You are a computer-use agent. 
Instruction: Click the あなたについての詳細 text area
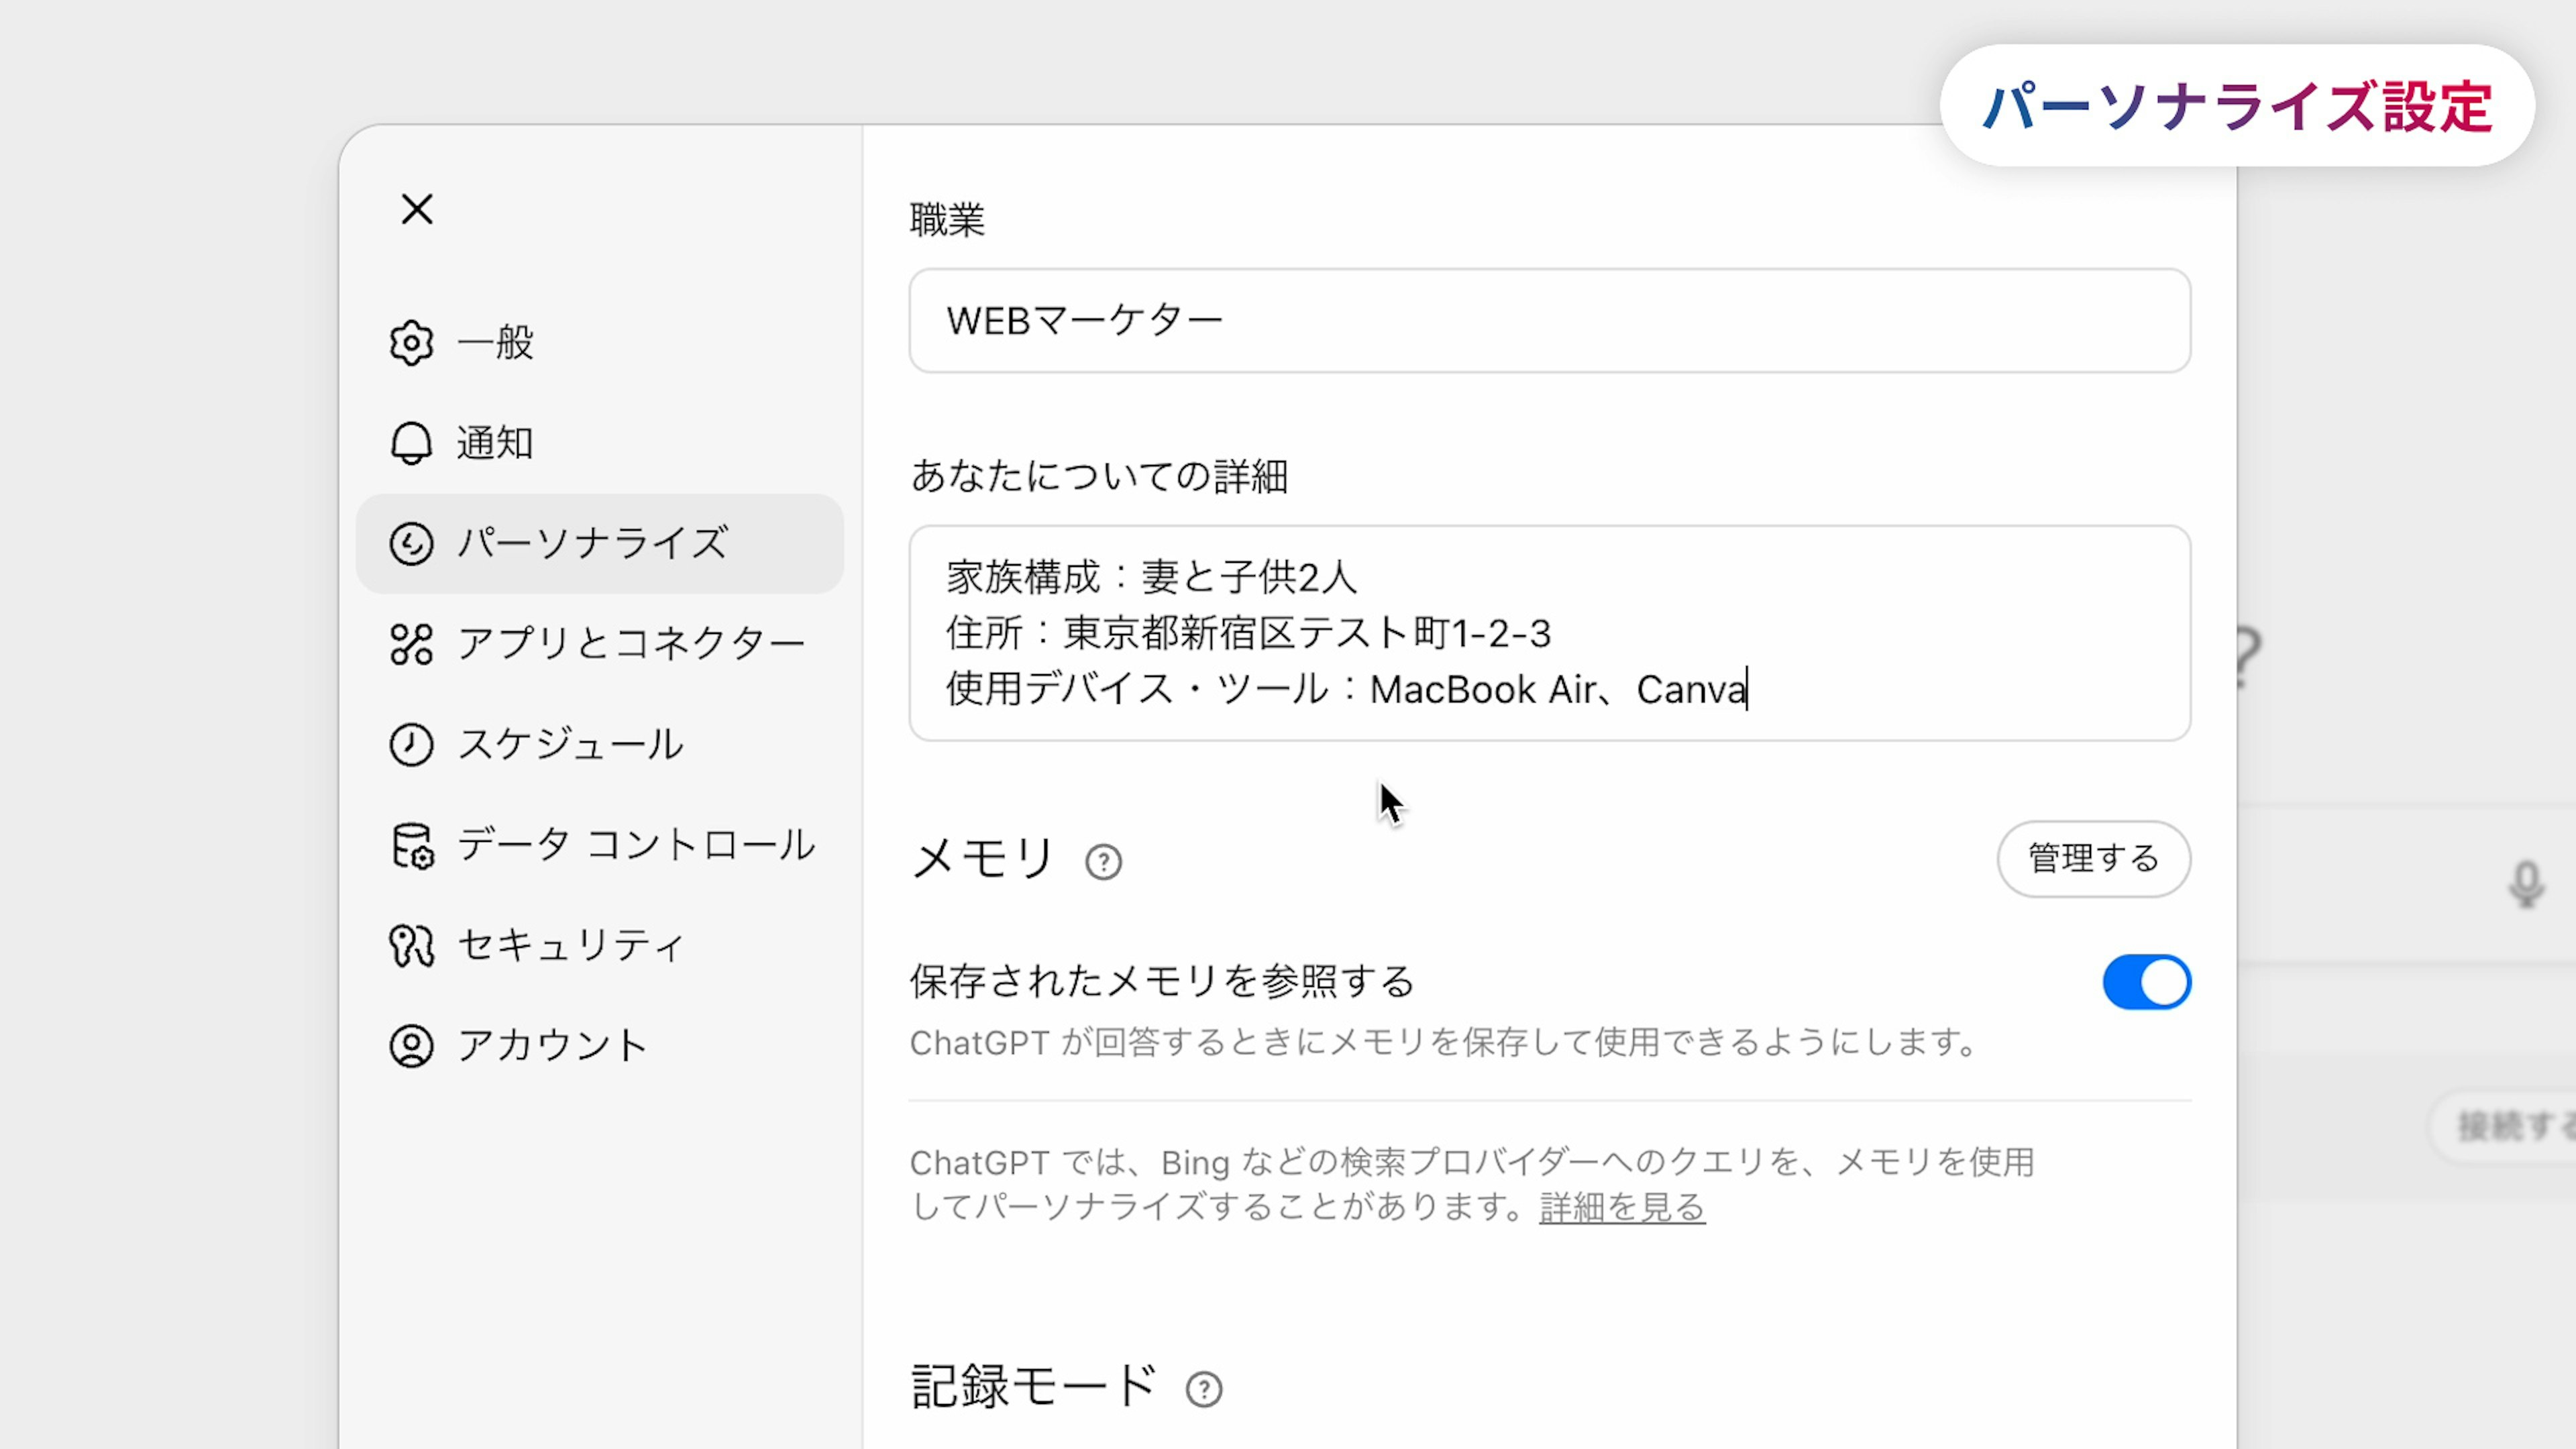pyautogui.click(x=1549, y=633)
